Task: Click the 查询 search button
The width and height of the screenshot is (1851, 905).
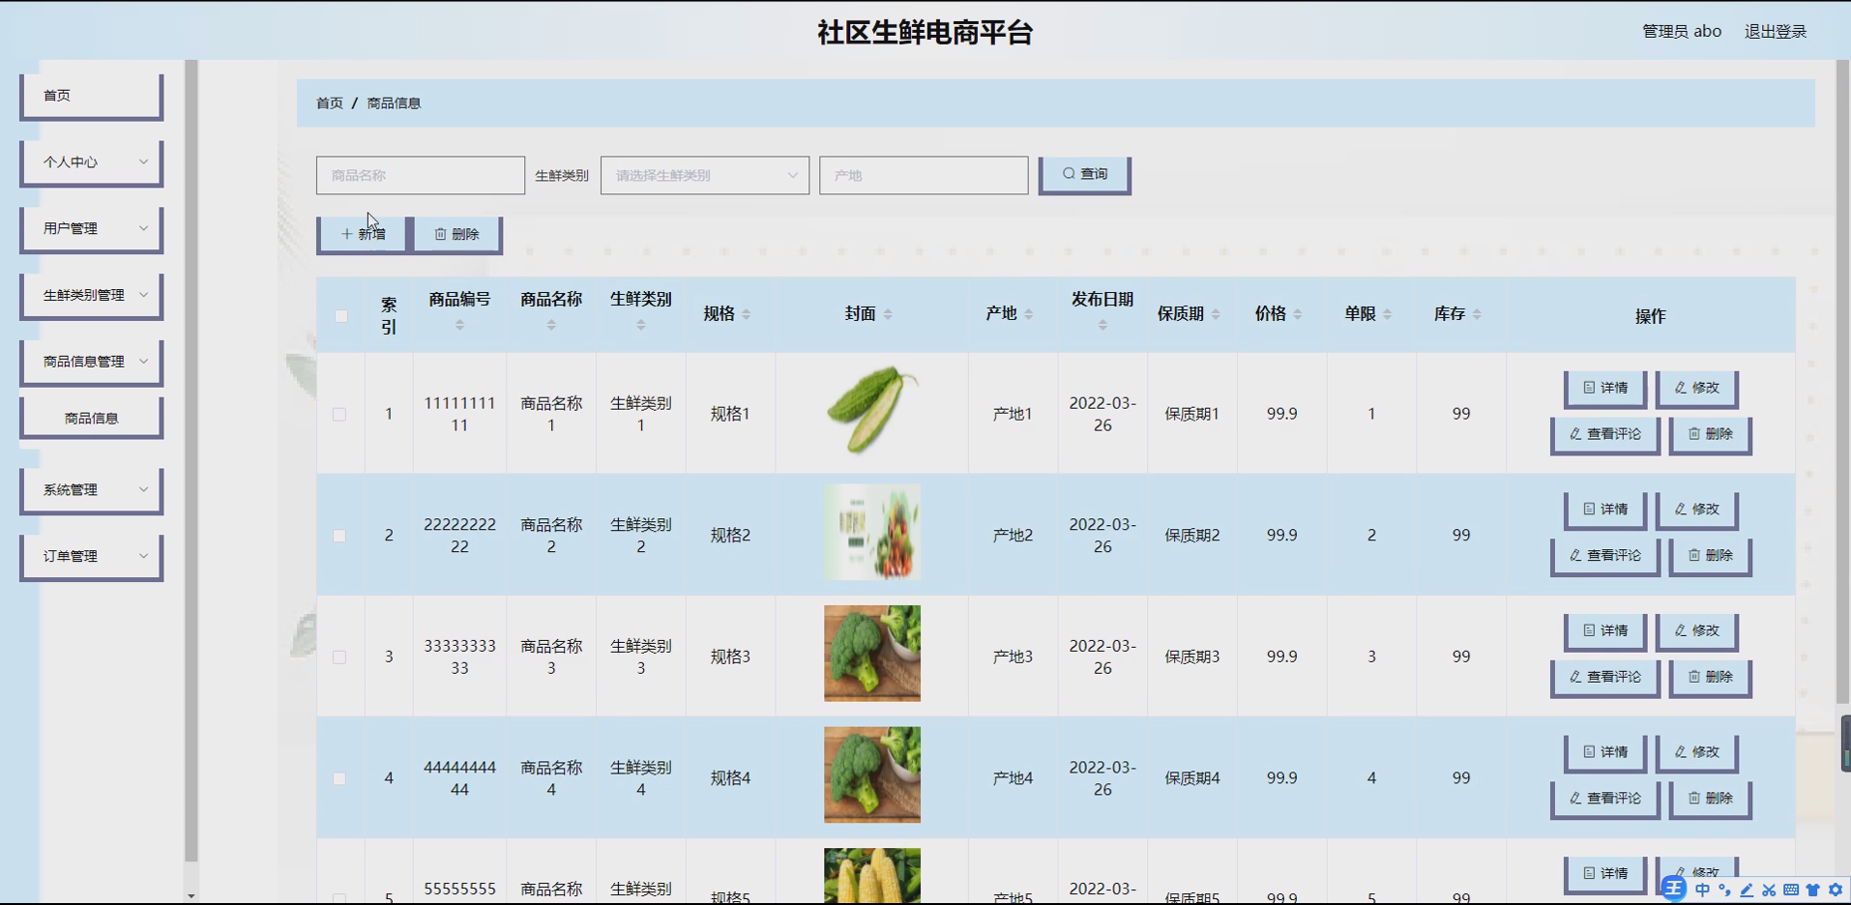Action: coord(1085,175)
